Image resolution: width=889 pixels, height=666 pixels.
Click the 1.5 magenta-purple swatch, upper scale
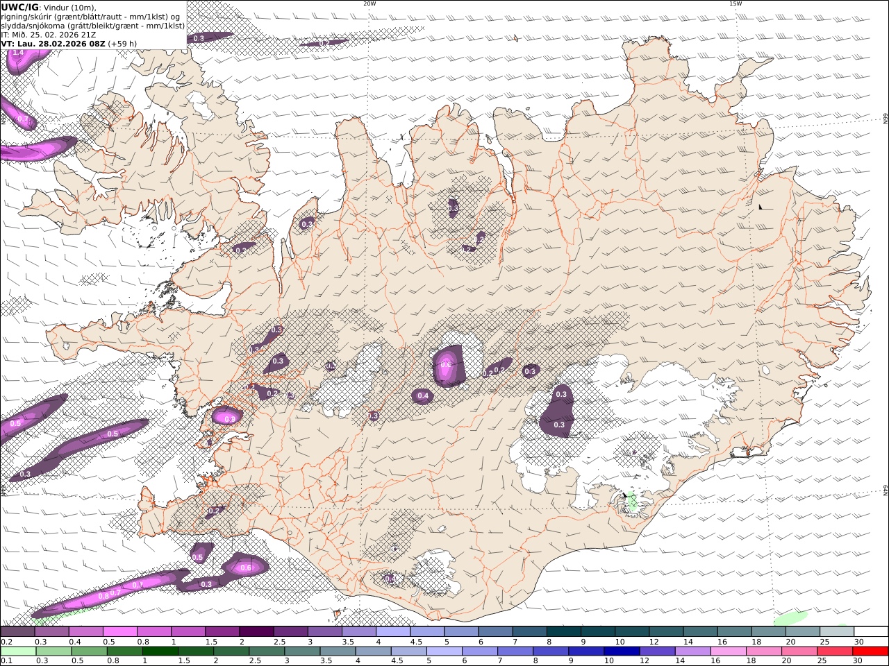[222, 631]
